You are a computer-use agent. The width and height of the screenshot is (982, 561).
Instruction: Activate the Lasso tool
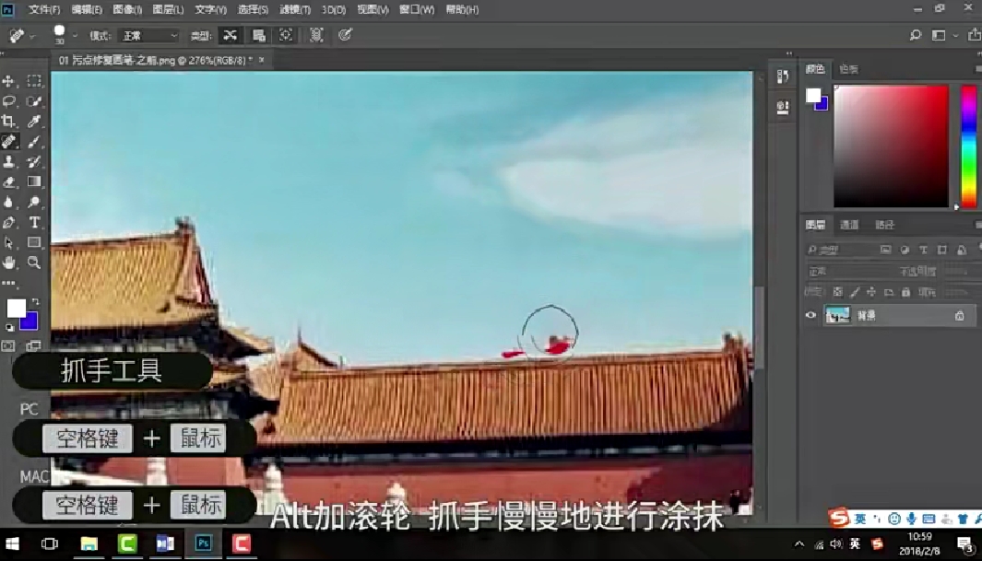click(x=9, y=101)
